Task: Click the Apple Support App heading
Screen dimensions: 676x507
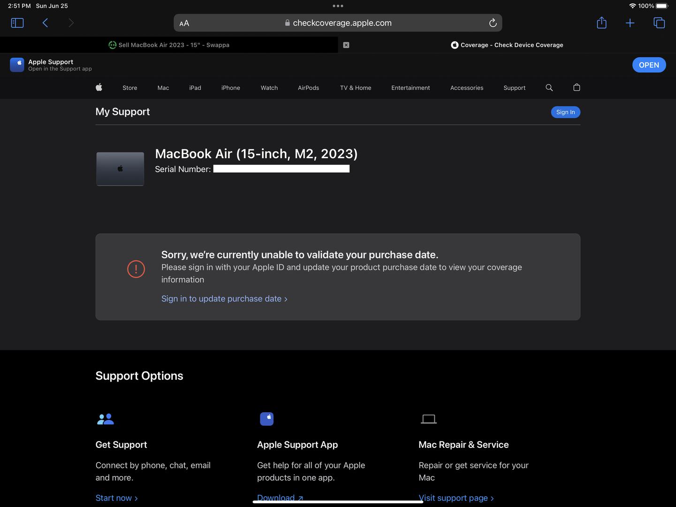Action: (297, 445)
